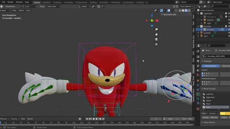Open the checkered Texture properties tab icon
The image size is (230, 129).
point(198,109)
